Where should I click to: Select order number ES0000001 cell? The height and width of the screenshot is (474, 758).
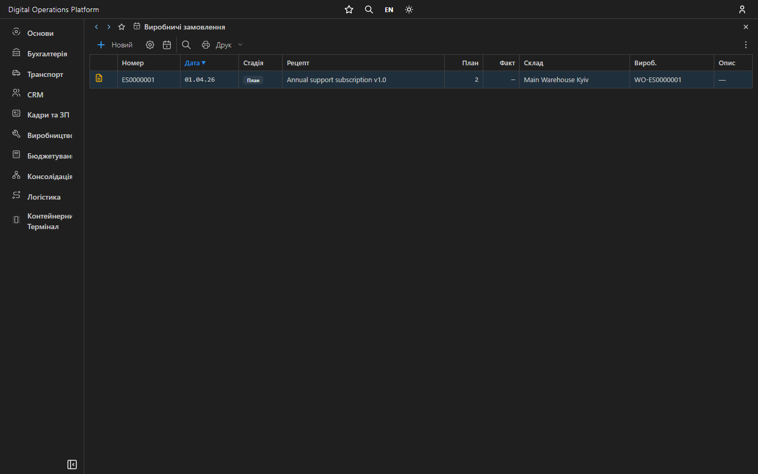(x=149, y=80)
